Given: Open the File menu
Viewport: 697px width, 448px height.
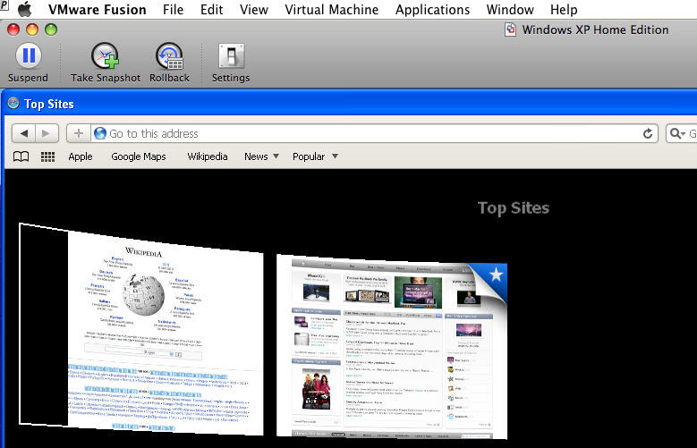Looking at the screenshot, I should [173, 9].
